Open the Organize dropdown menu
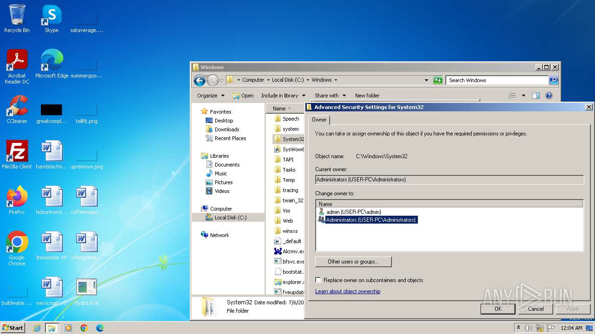Viewport: 595px width, 334px height. tap(211, 96)
